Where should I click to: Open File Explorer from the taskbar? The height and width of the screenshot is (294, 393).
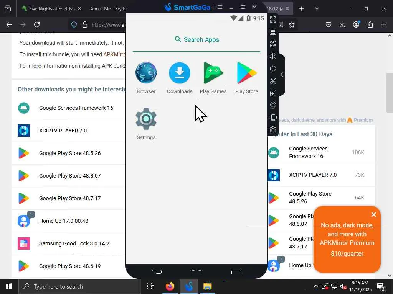point(208,286)
